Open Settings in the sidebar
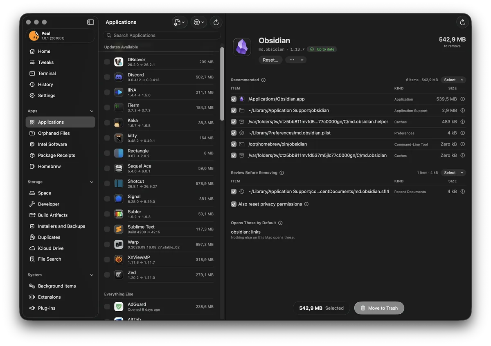 60,96
